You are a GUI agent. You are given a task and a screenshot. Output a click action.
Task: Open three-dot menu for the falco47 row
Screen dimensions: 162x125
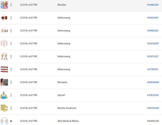tap(11, 95)
